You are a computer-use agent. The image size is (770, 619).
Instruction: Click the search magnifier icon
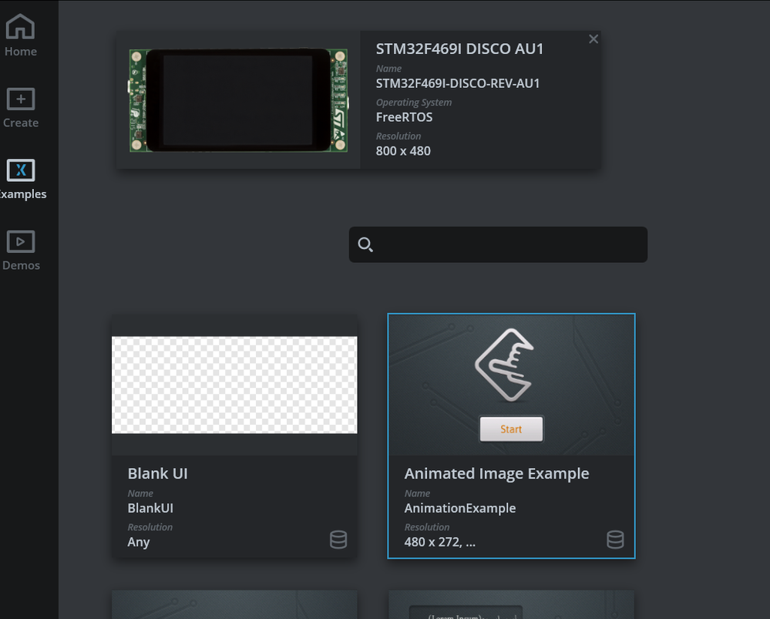pyautogui.click(x=365, y=244)
